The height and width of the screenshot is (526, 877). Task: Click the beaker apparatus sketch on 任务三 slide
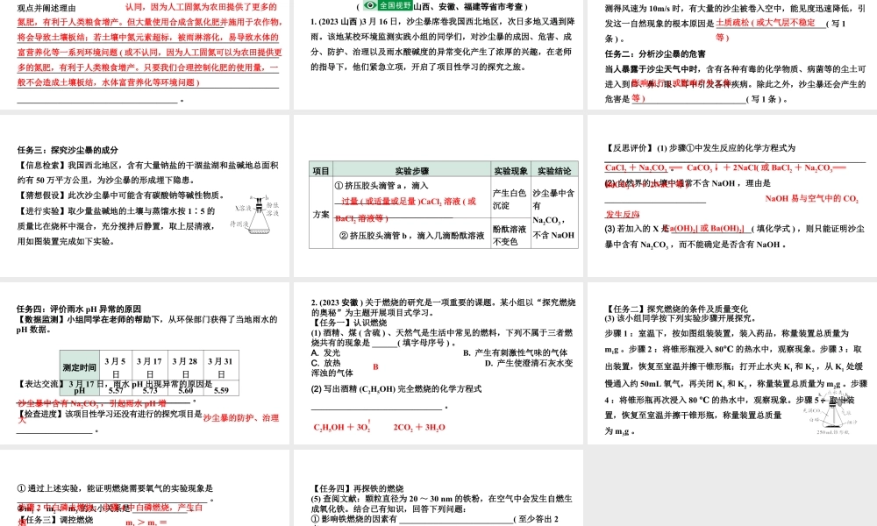point(260,216)
